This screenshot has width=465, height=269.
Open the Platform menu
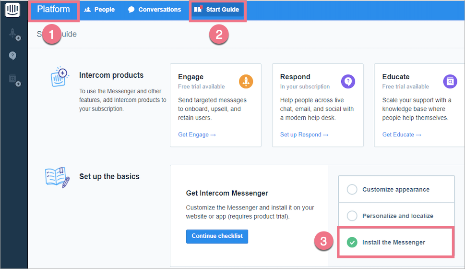53,10
